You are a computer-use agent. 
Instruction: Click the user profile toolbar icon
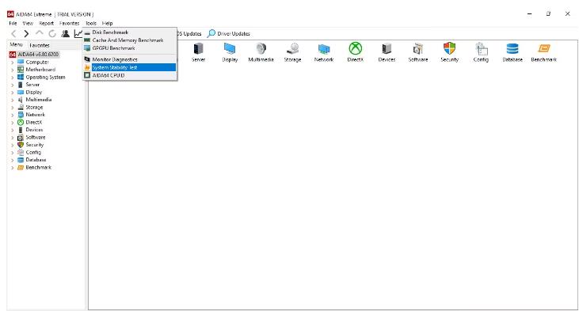coord(66,33)
